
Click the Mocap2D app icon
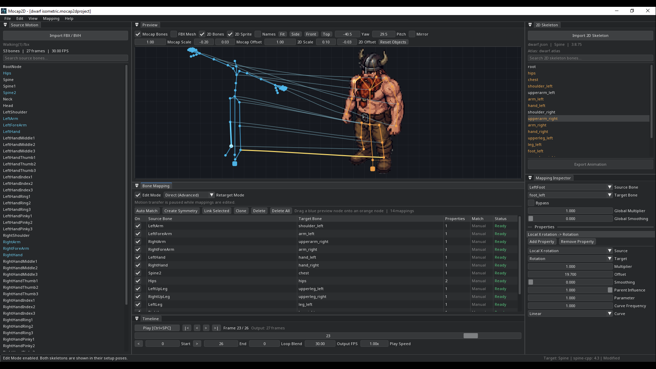[4, 11]
